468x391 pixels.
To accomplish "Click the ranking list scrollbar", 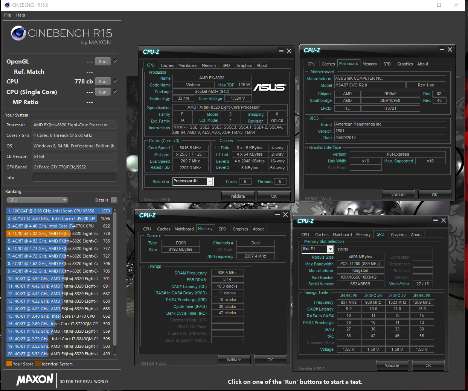I will pos(115,279).
